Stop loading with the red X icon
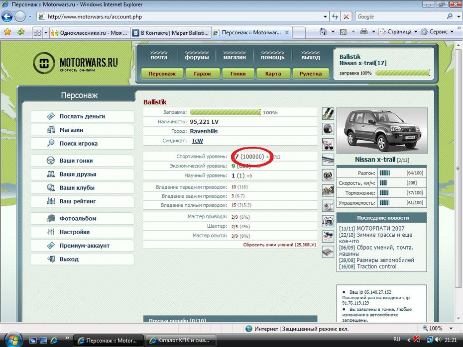Viewport: 463px width, 347px height. [x=347, y=16]
